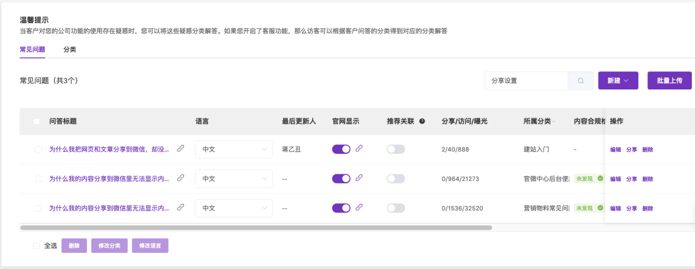The height and width of the screenshot is (269, 695).
Task: Expand the 新建 dropdown button
Action: [x=618, y=80]
